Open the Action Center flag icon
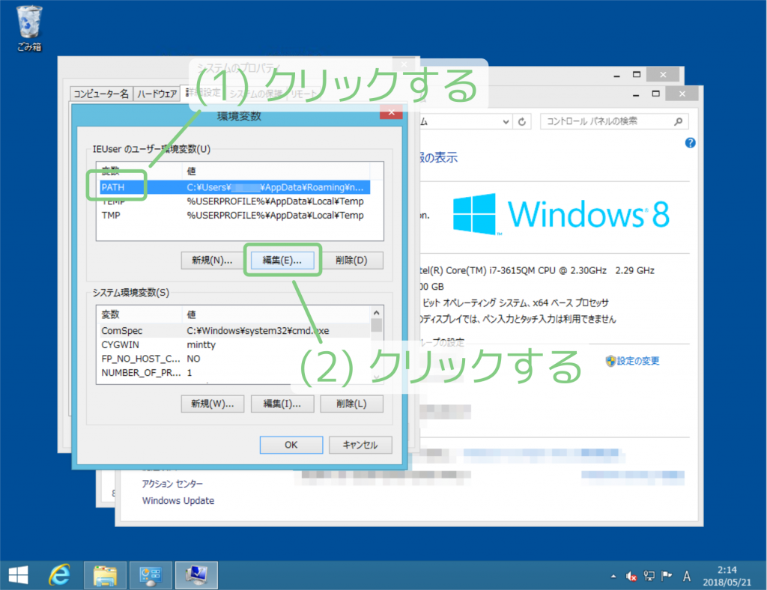The width and height of the screenshot is (767, 590). pos(667,576)
